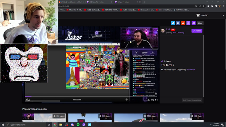The width and height of the screenshot is (226, 127).
Task: Click the share page icon in address bar
Action: pyautogui.click(x=200, y=6)
